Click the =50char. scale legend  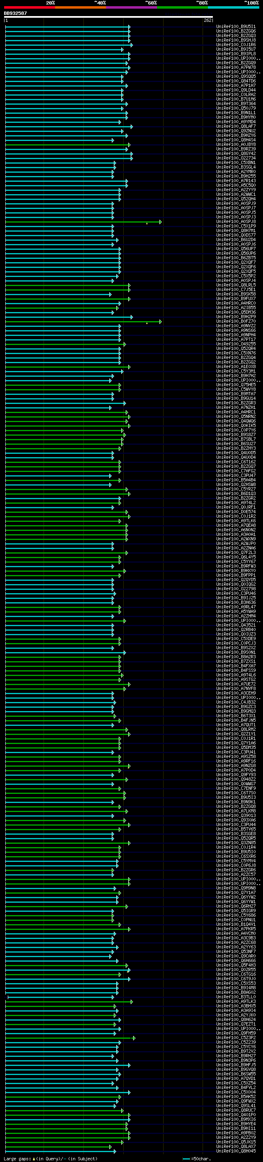pyautogui.click(x=196, y=1159)
